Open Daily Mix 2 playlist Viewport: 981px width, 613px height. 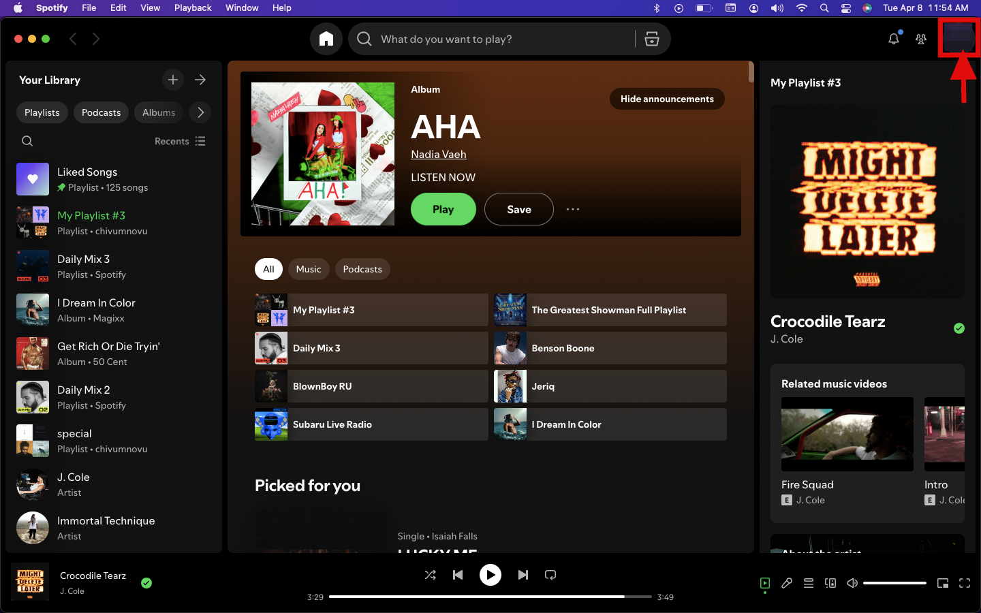[x=114, y=397]
